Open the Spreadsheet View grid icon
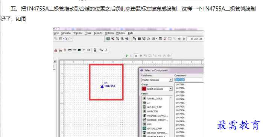 click(139, 39)
